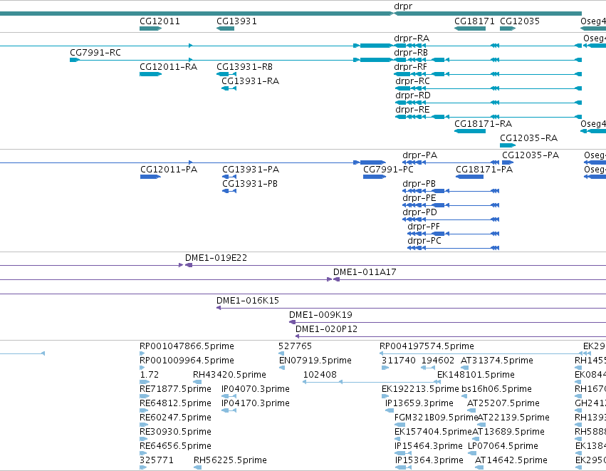606x471 pixels.
Task: Click the CG13931-PB protein label
Action: coord(250,184)
